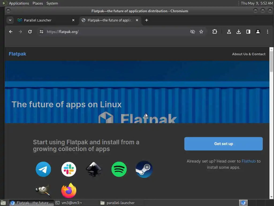
Task: Select Flatpak Chromium taskbar entry
Action: 32,203
